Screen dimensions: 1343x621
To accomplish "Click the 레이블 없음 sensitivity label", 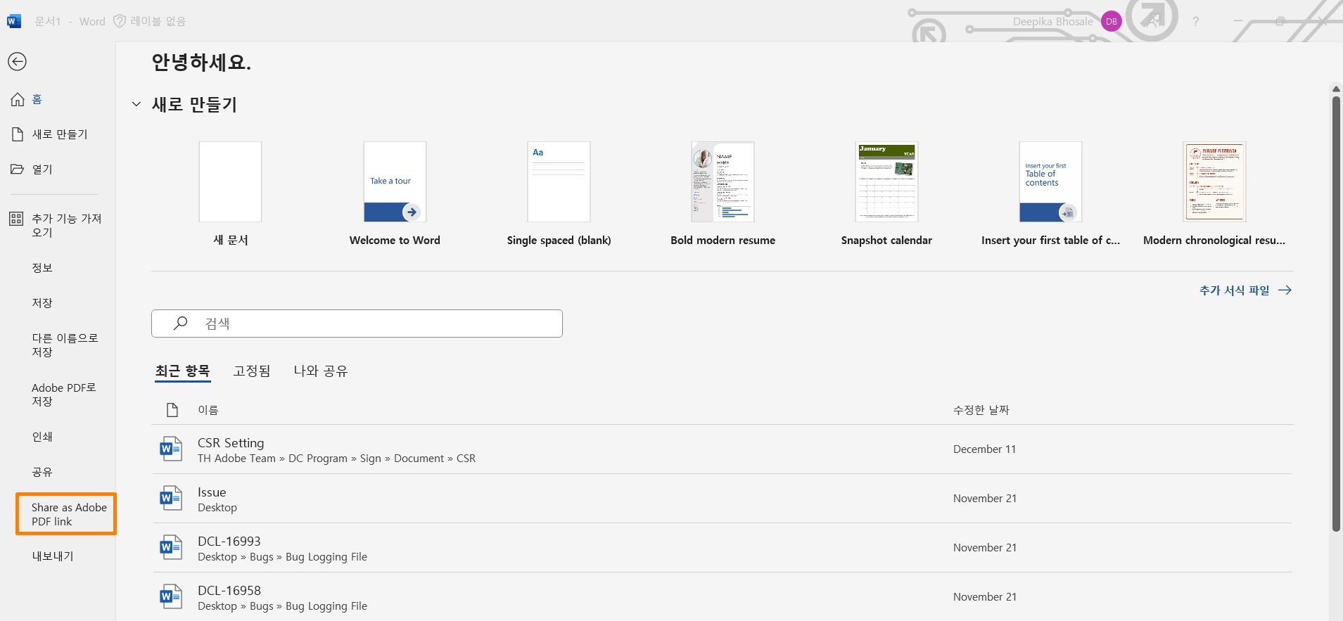I will click(x=150, y=22).
